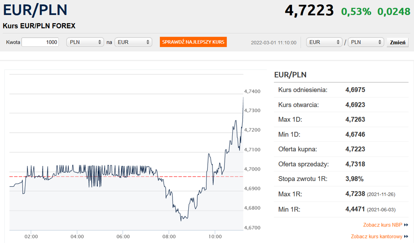Open the Zobacz kurs NBP link
Image resolution: width=414 pixels, height=243 pixels.
tap(383, 225)
